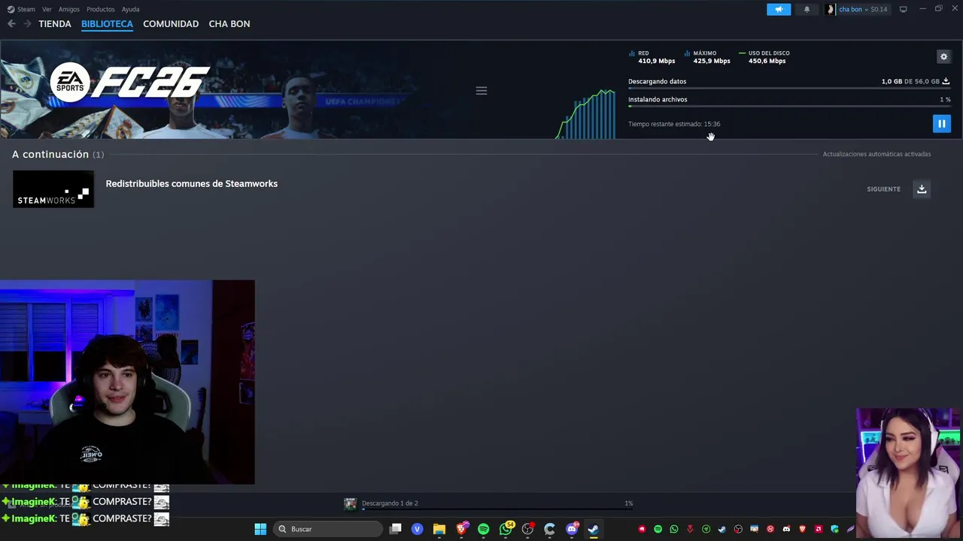963x541 pixels.
Task: Click the Descargando 1 de 2 status bar
Action: tap(497, 503)
